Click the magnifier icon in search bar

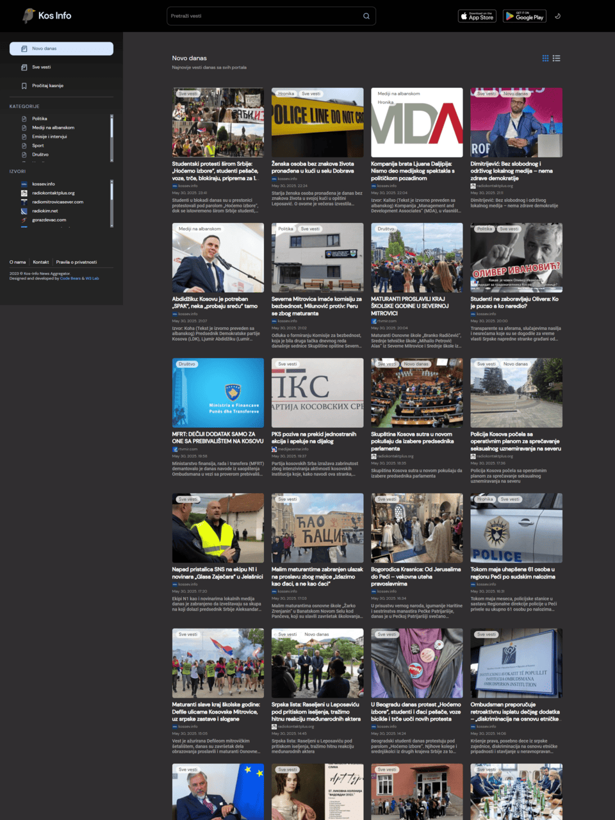pyautogui.click(x=366, y=16)
